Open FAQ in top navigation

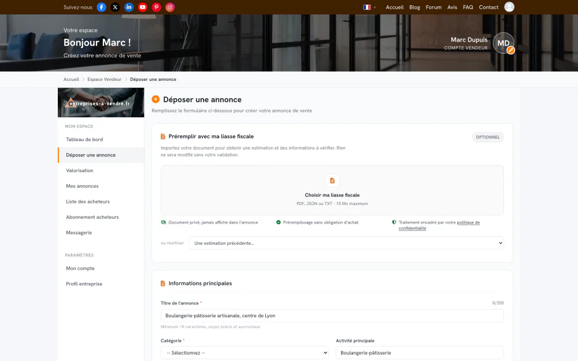[x=468, y=7]
